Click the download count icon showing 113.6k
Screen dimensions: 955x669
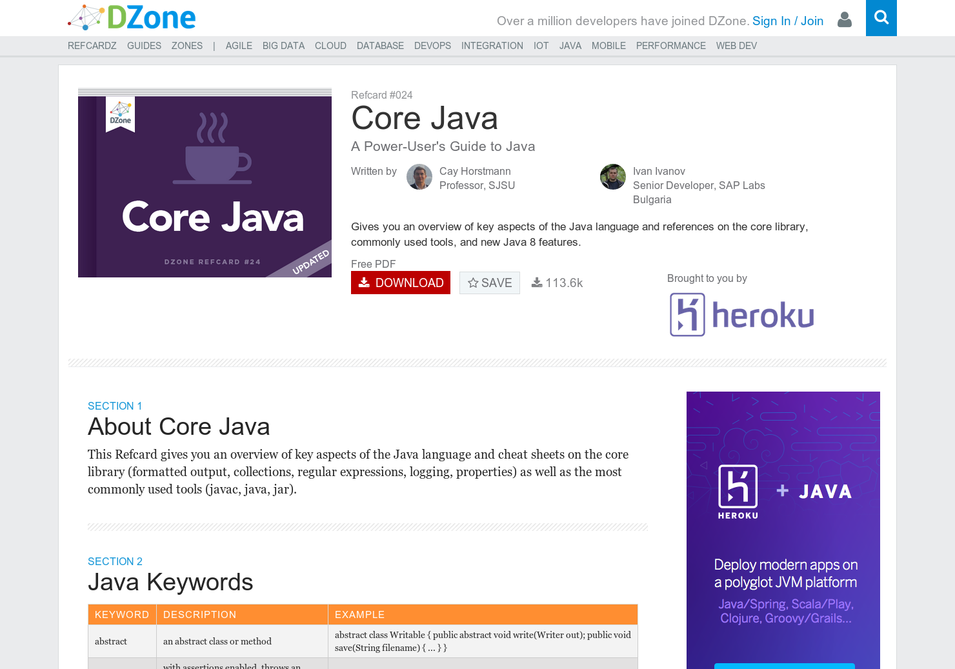(x=536, y=282)
